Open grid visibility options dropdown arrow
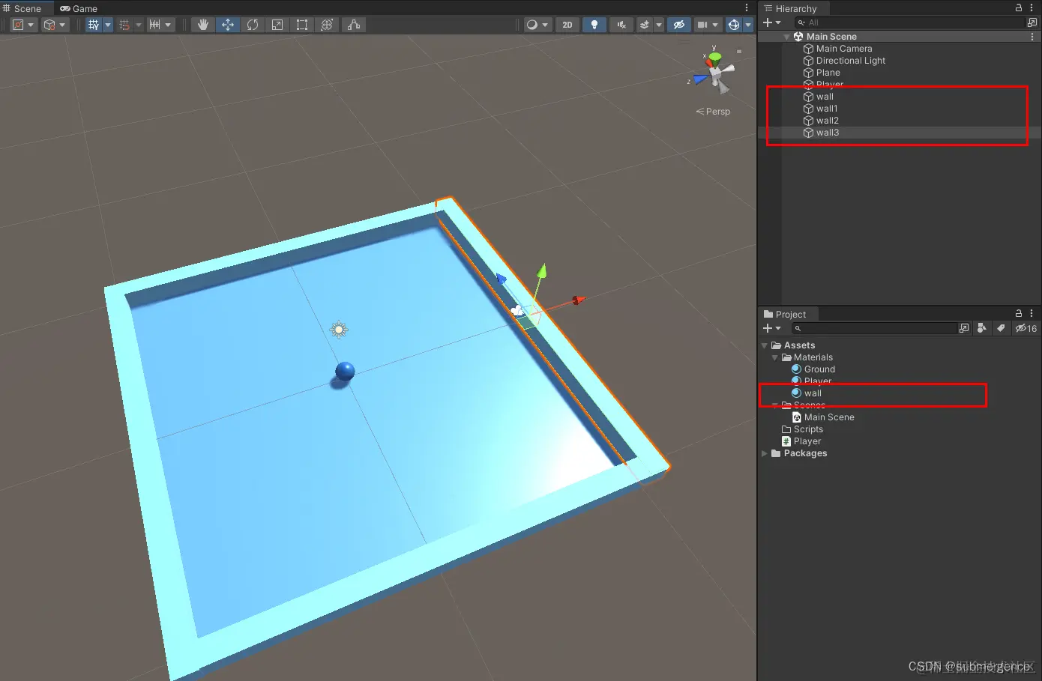 [107, 25]
